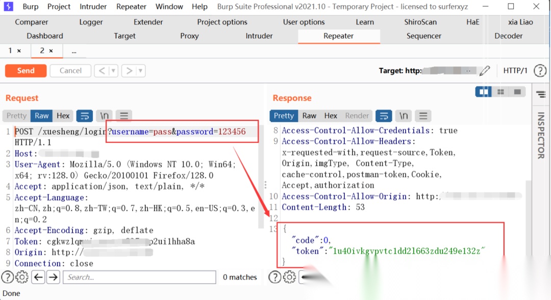Switch to the Target tab

pyautogui.click(x=125, y=36)
